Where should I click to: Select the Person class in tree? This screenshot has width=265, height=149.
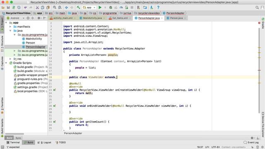[x=29, y=43]
